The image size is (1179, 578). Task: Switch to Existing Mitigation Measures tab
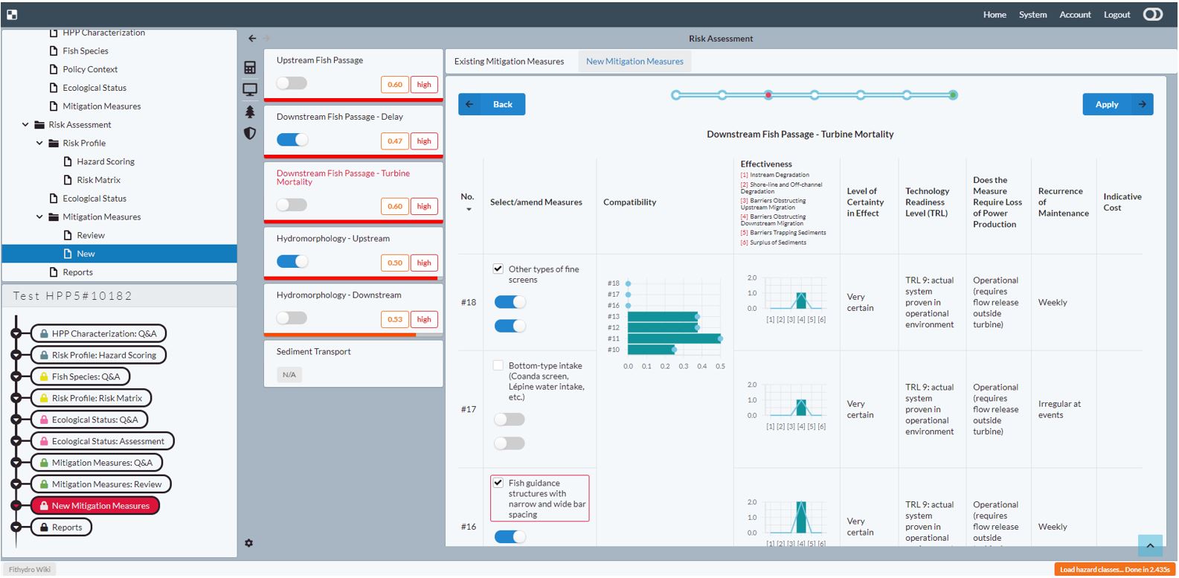[x=509, y=62]
